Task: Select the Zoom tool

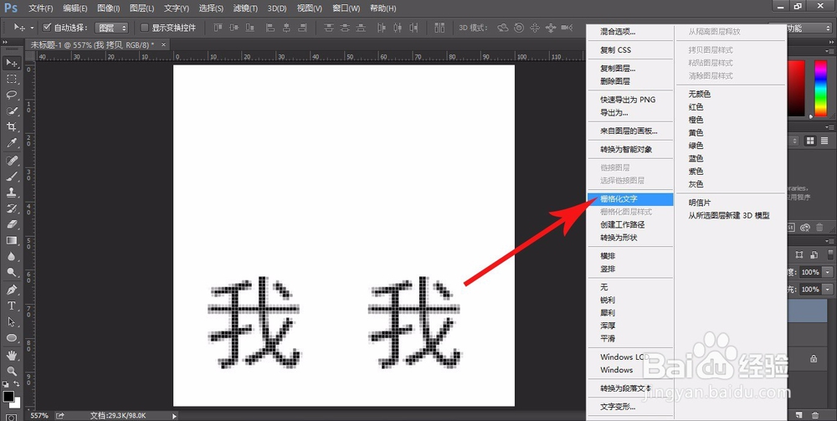Action: (12, 372)
